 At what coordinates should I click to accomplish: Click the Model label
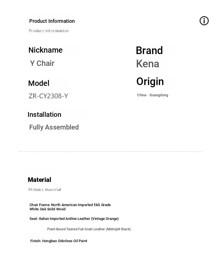tap(39, 83)
